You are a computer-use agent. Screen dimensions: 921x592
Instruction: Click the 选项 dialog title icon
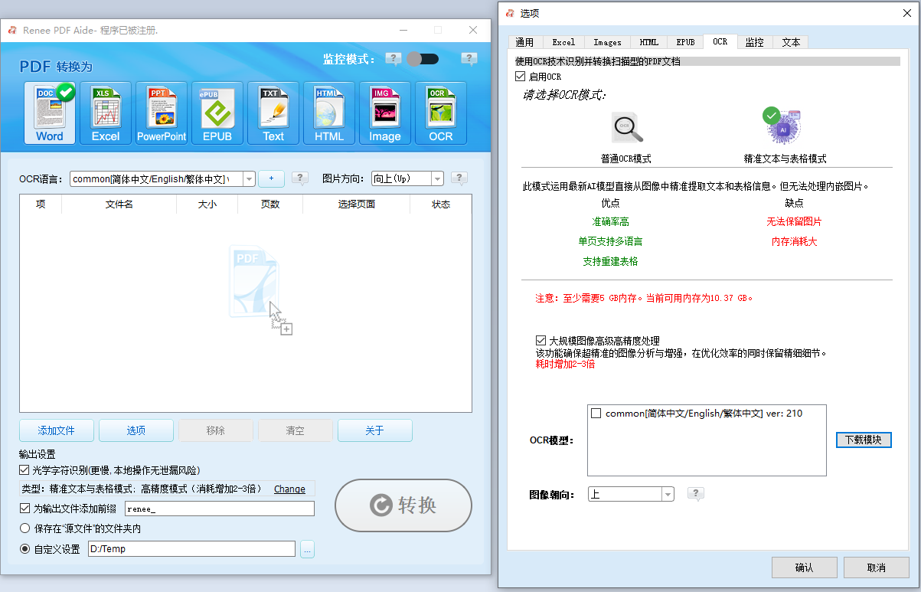(x=510, y=13)
